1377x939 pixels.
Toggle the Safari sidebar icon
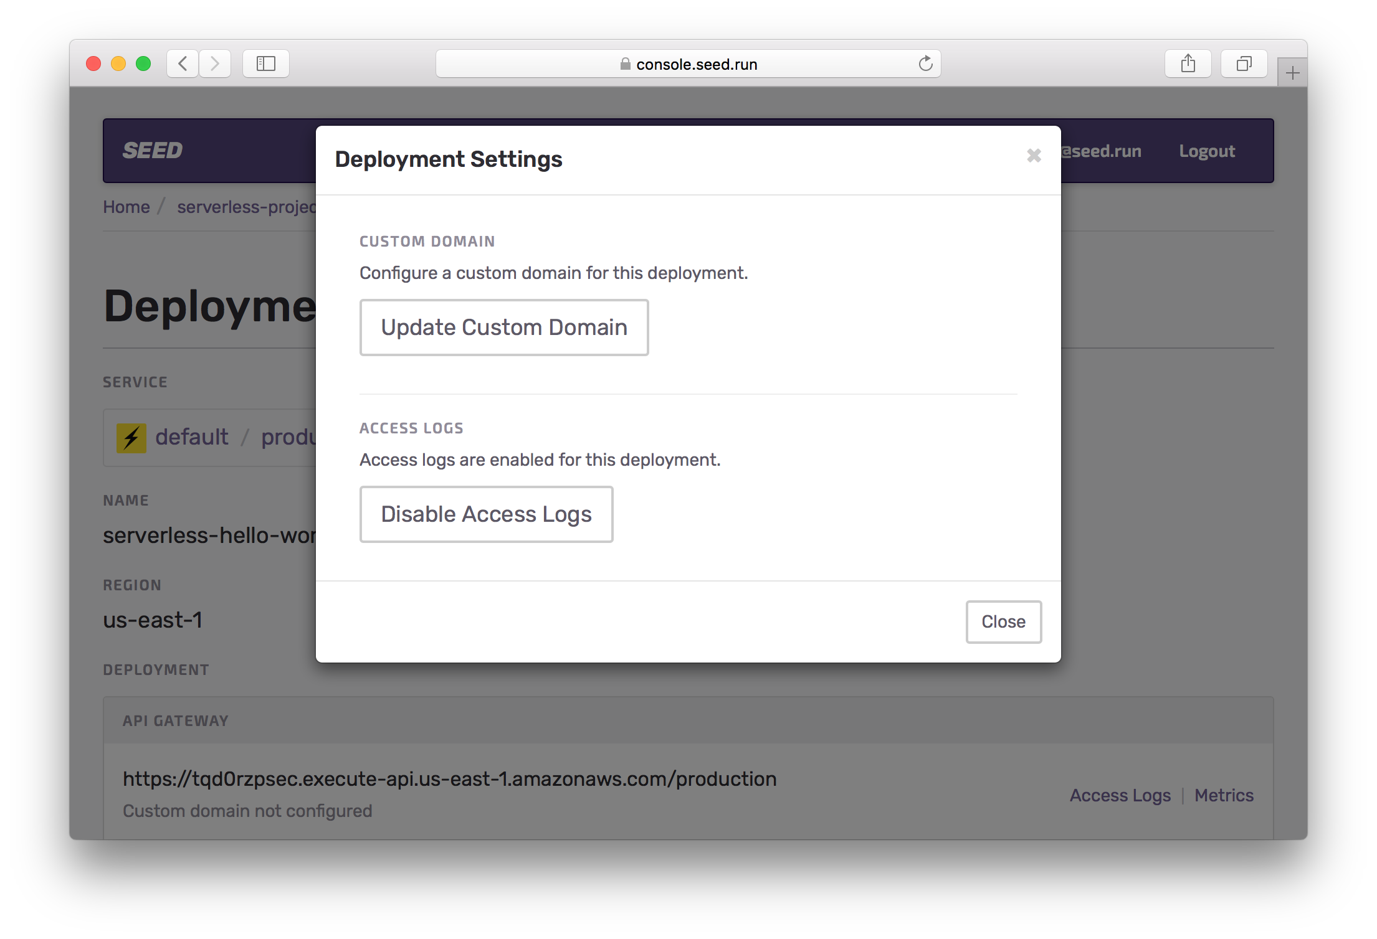coord(266,64)
